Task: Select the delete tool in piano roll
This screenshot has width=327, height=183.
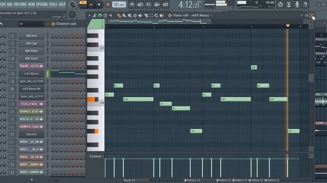Action: (135, 16)
